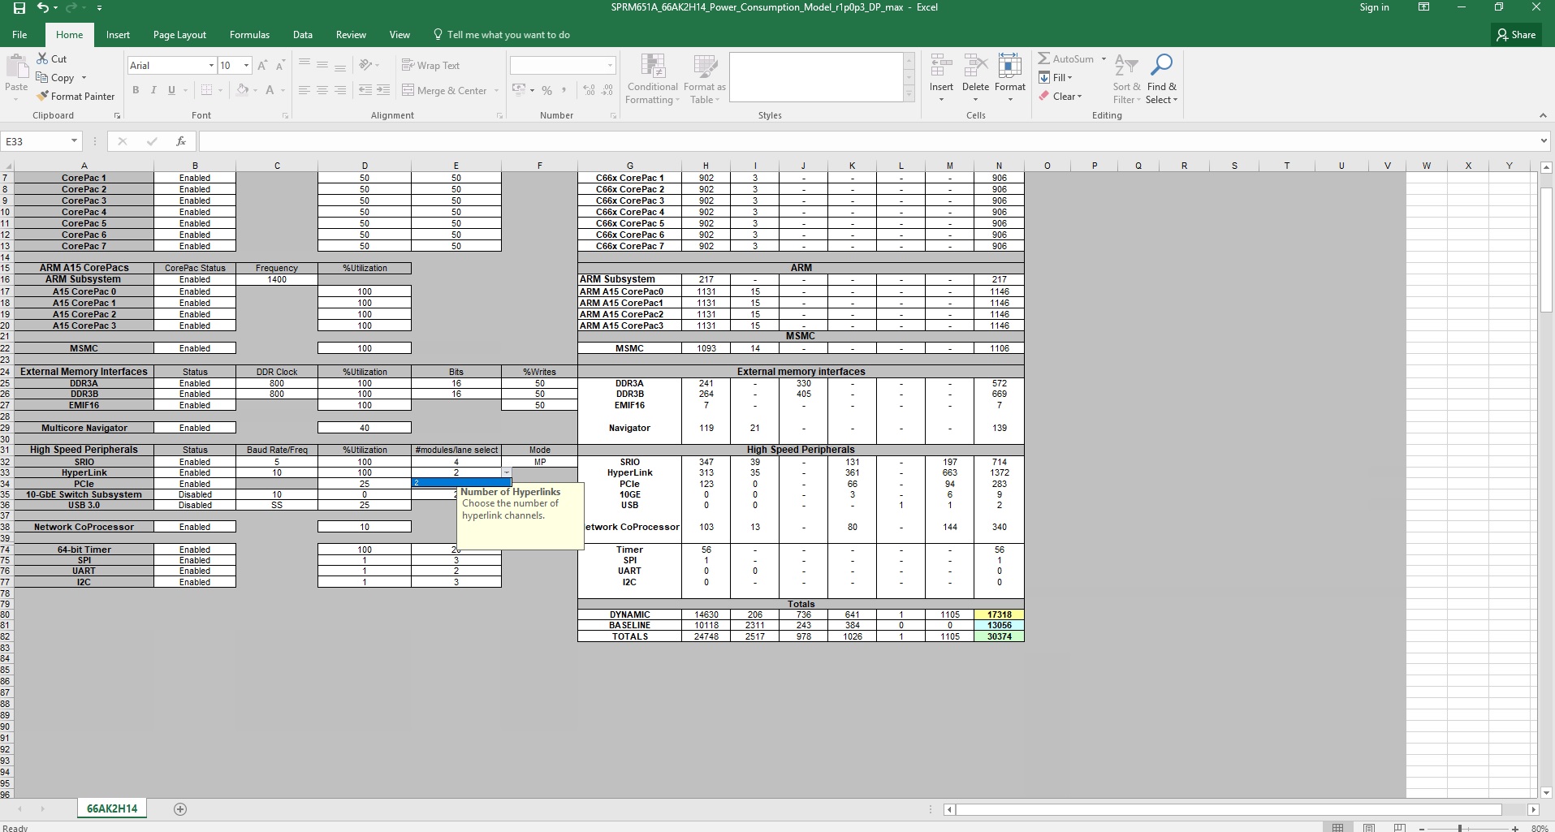Open Sort & Filter options
The height and width of the screenshot is (832, 1555).
[1126, 80]
